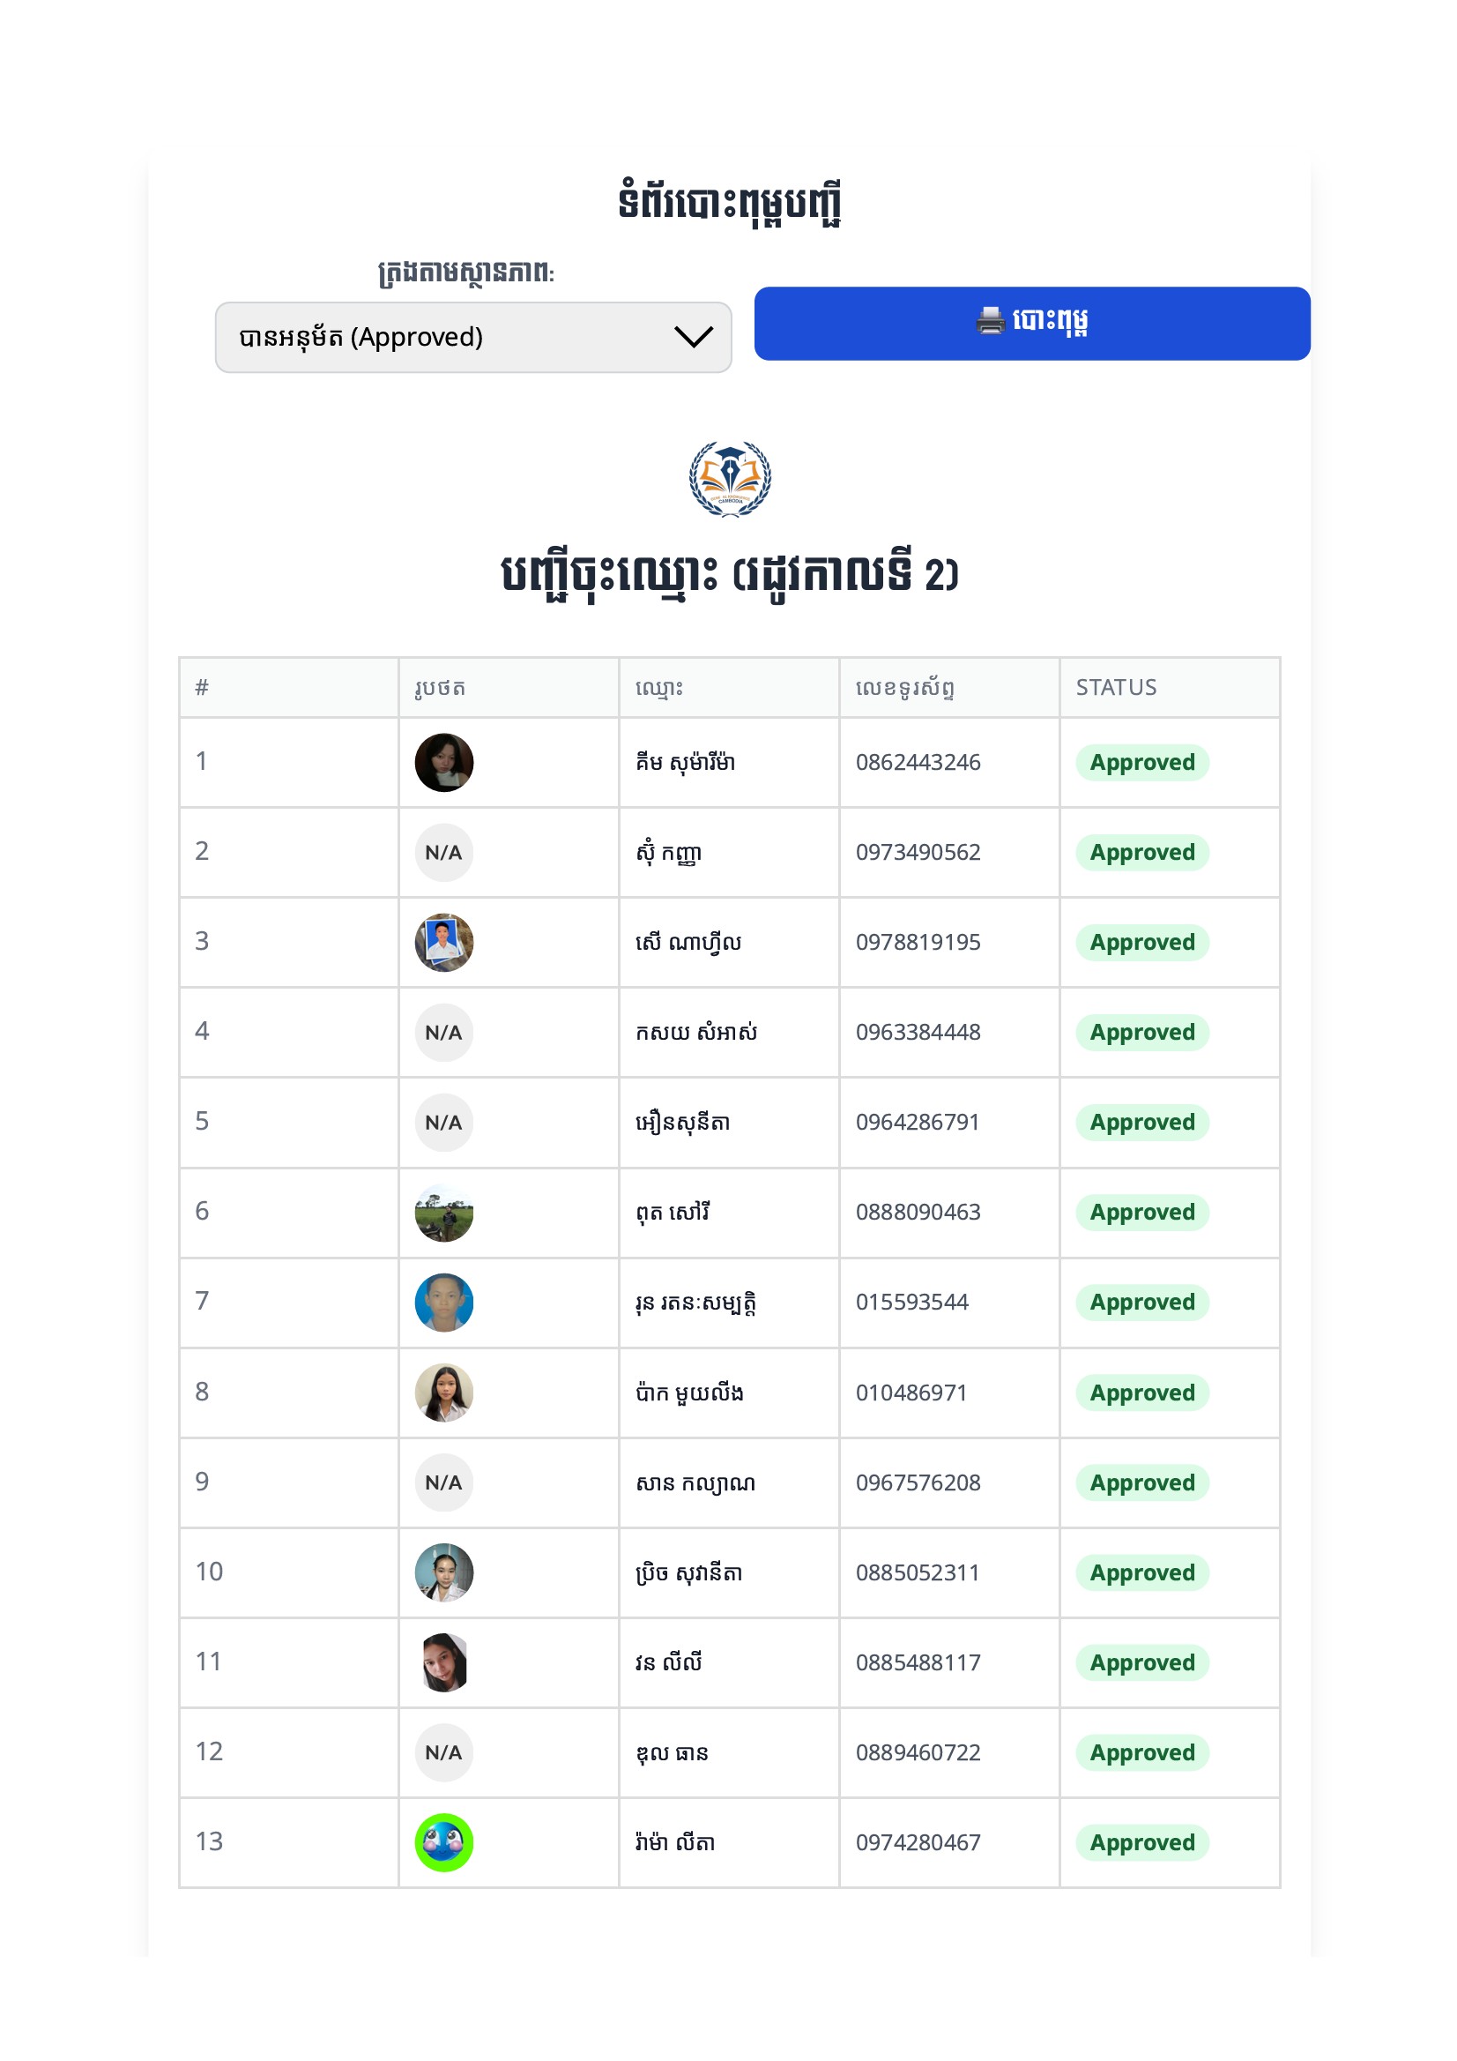Click the printer icon
The height and width of the screenshot is (2061, 1457).
(x=991, y=320)
